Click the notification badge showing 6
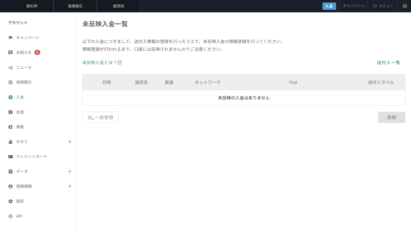 [37, 52]
